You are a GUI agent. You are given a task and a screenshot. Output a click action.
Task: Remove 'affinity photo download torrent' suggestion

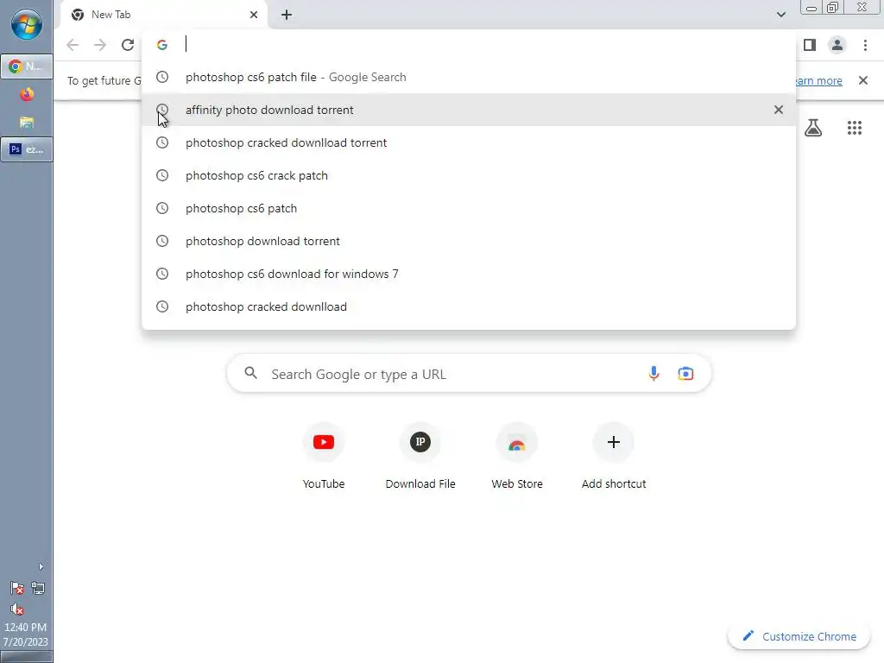[779, 110]
